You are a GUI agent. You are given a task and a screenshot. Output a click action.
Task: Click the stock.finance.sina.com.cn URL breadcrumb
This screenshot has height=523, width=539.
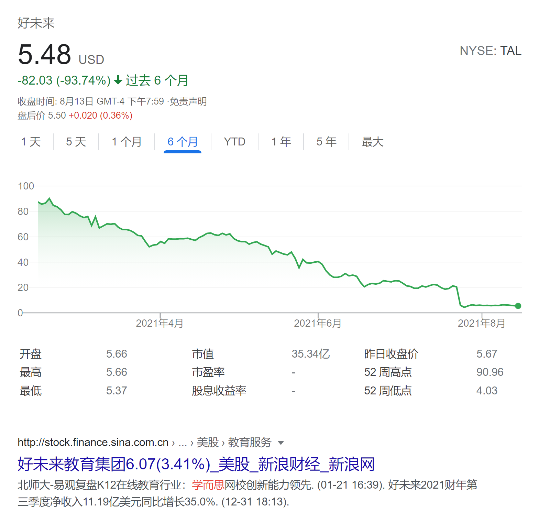click(93, 442)
